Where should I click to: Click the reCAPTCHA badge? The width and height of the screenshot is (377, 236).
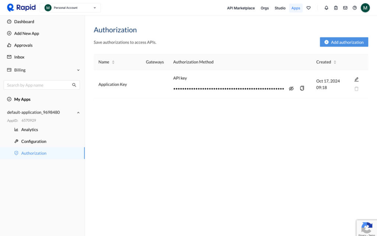366,228
